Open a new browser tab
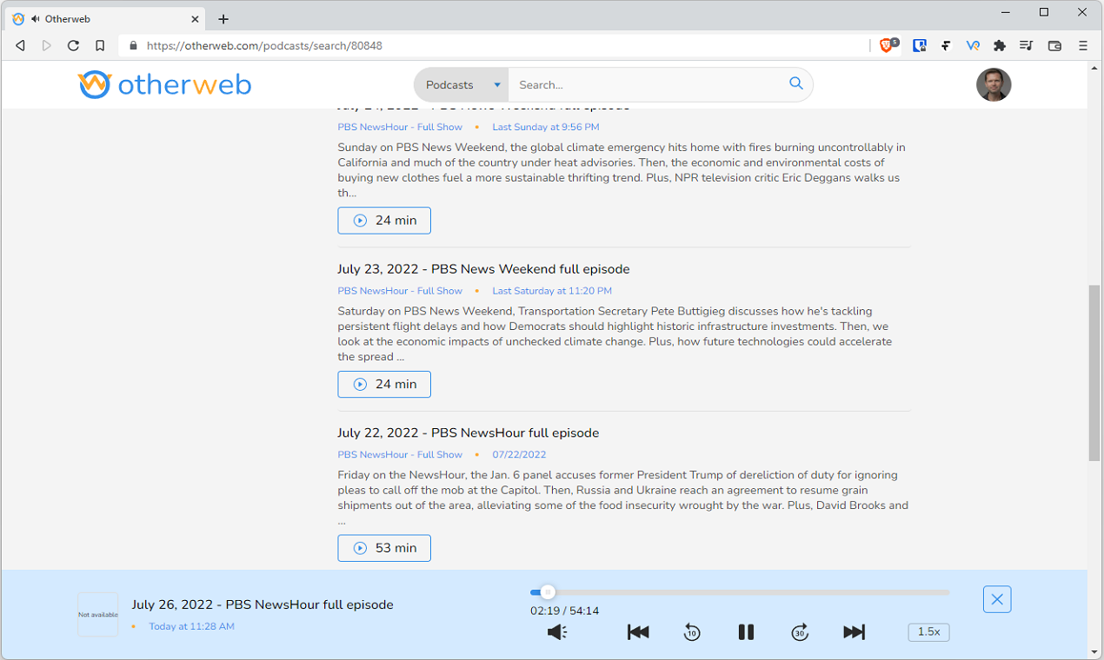Viewport: 1104px width, 660px height. 223,18
